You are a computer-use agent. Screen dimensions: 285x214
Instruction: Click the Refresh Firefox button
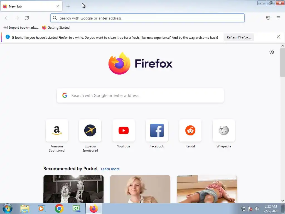point(239,37)
